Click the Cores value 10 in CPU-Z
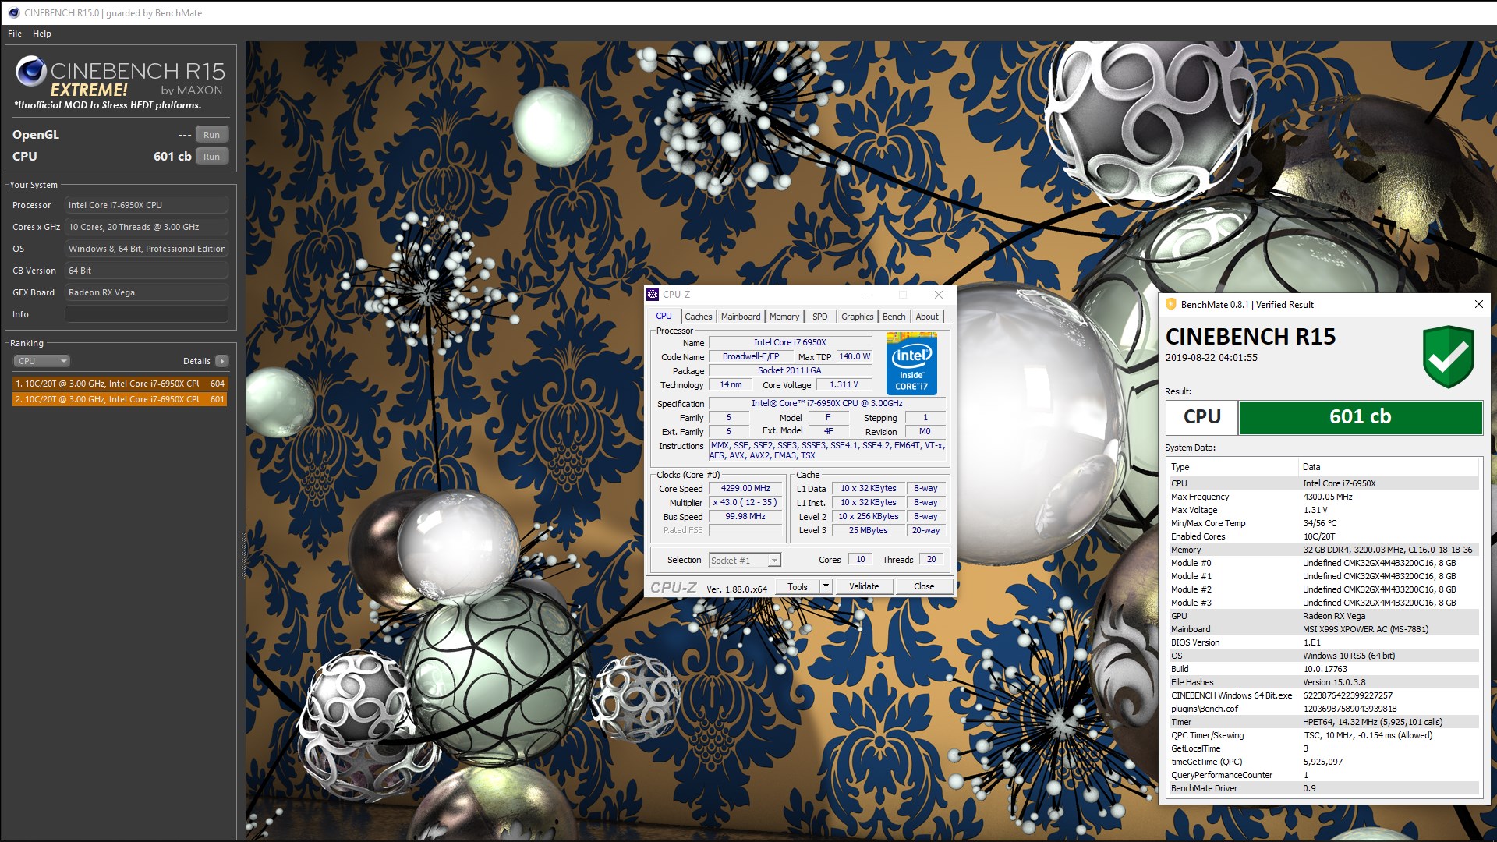1497x842 pixels. (861, 560)
